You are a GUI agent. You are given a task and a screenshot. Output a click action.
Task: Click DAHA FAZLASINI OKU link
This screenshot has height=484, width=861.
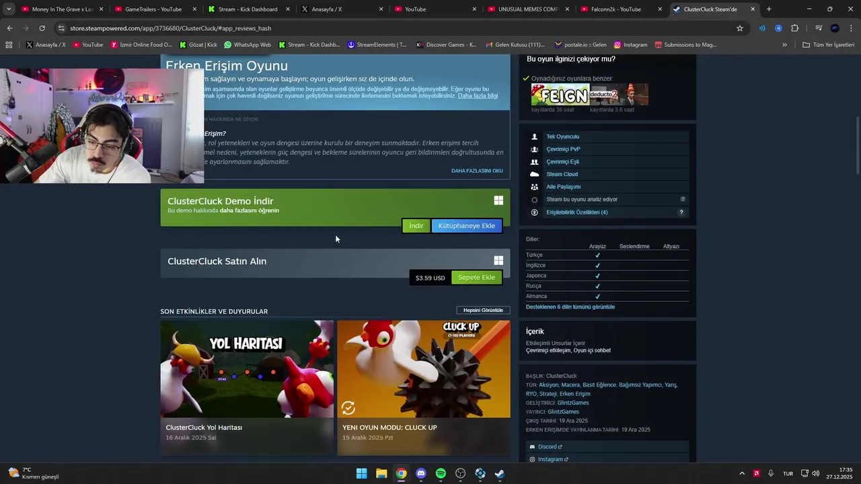pyautogui.click(x=477, y=171)
